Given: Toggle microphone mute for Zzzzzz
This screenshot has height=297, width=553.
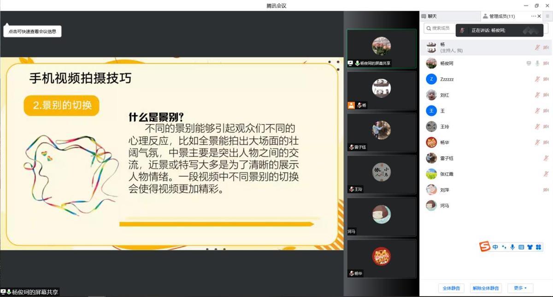Looking at the screenshot, I should click(537, 80).
